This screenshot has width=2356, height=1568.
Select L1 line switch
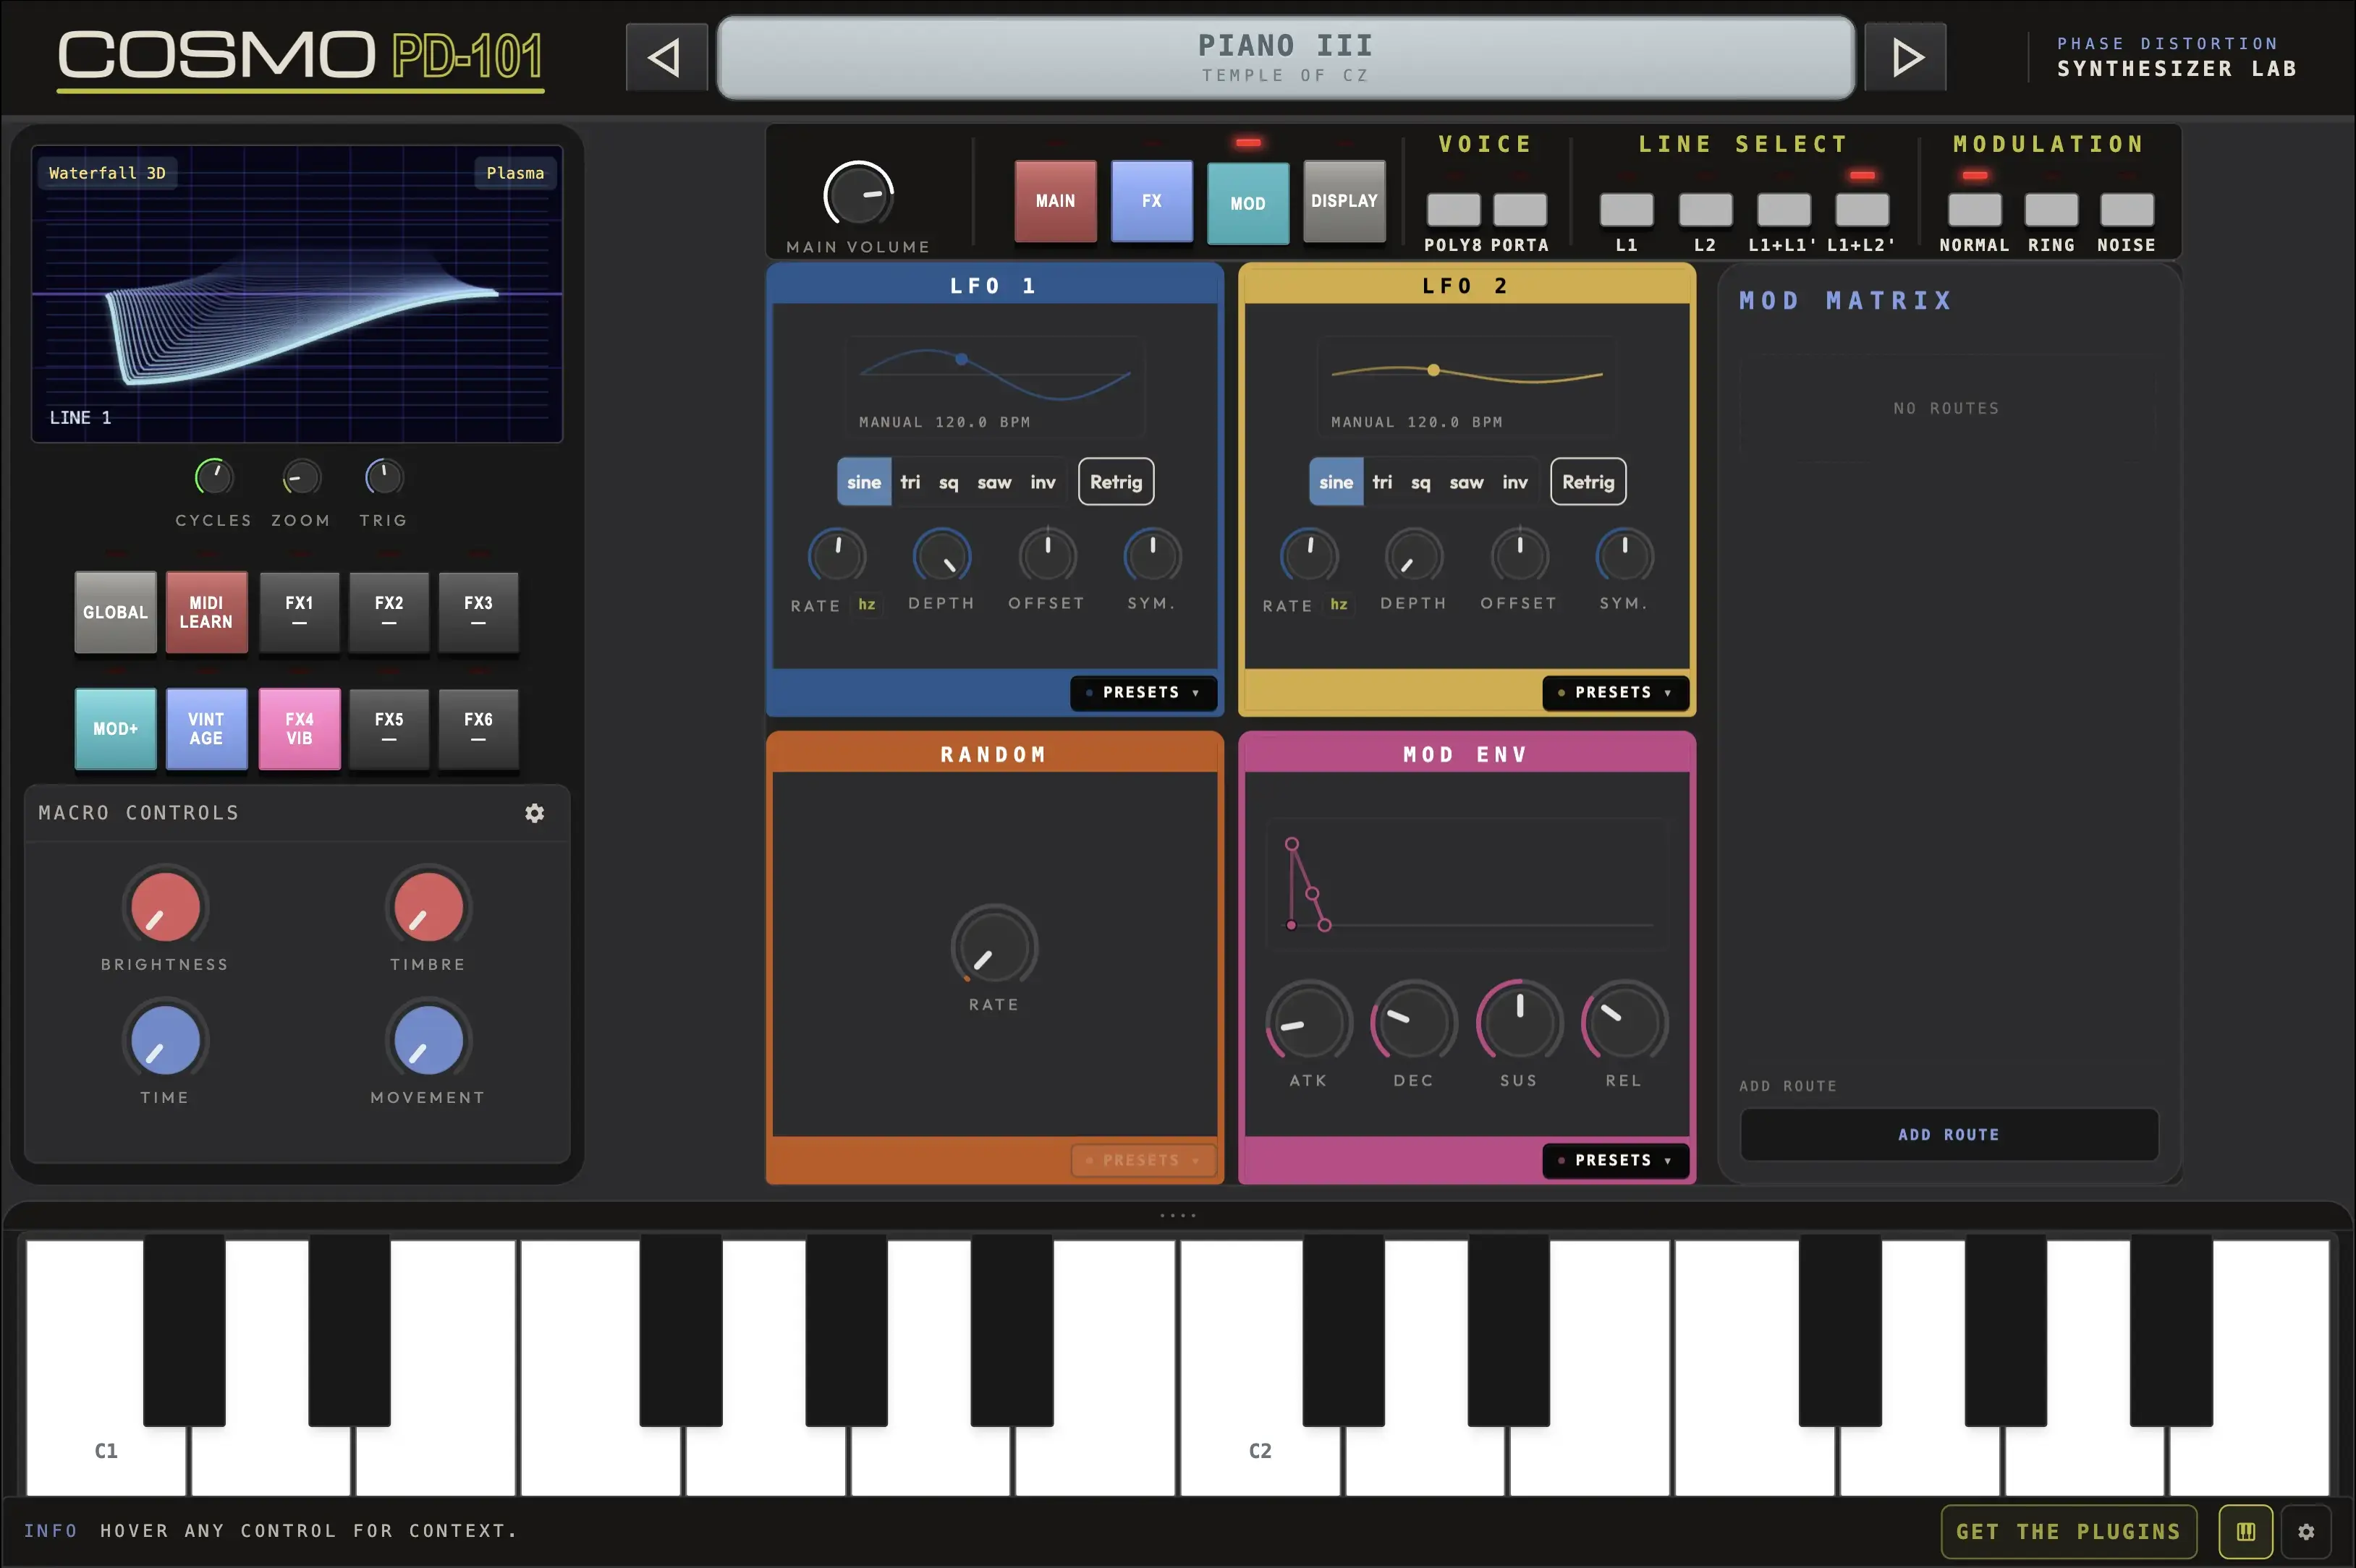(1627, 210)
